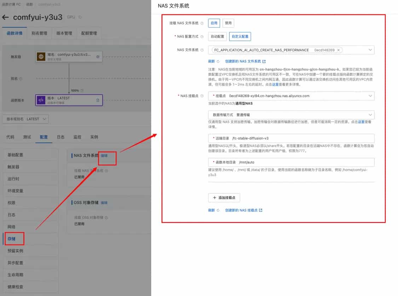Remove the FC_APPLICATION_AI_AUTO_CREATE_NAS_PERFORMANCE tag with its X
This screenshot has height=296, width=398.
tap(338, 50)
